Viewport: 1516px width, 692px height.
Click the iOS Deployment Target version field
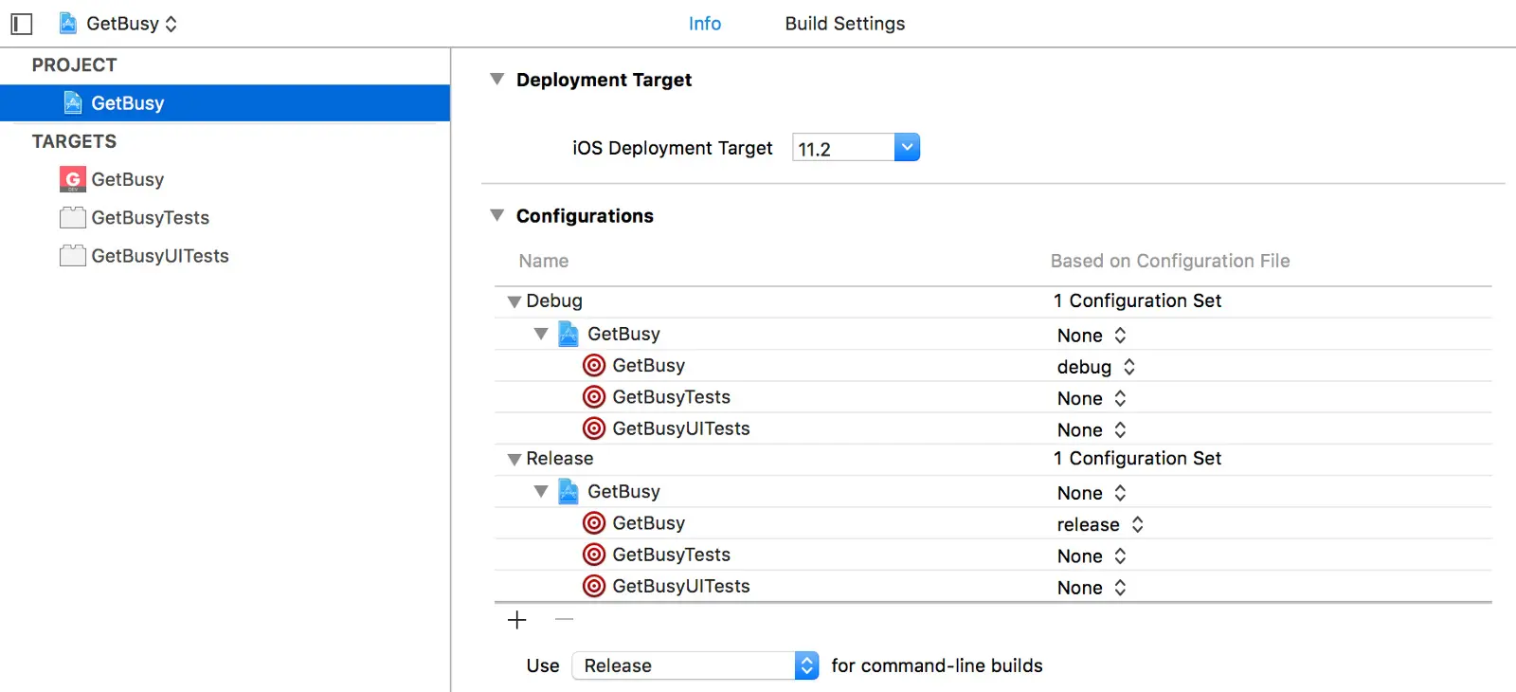(843, 149)
